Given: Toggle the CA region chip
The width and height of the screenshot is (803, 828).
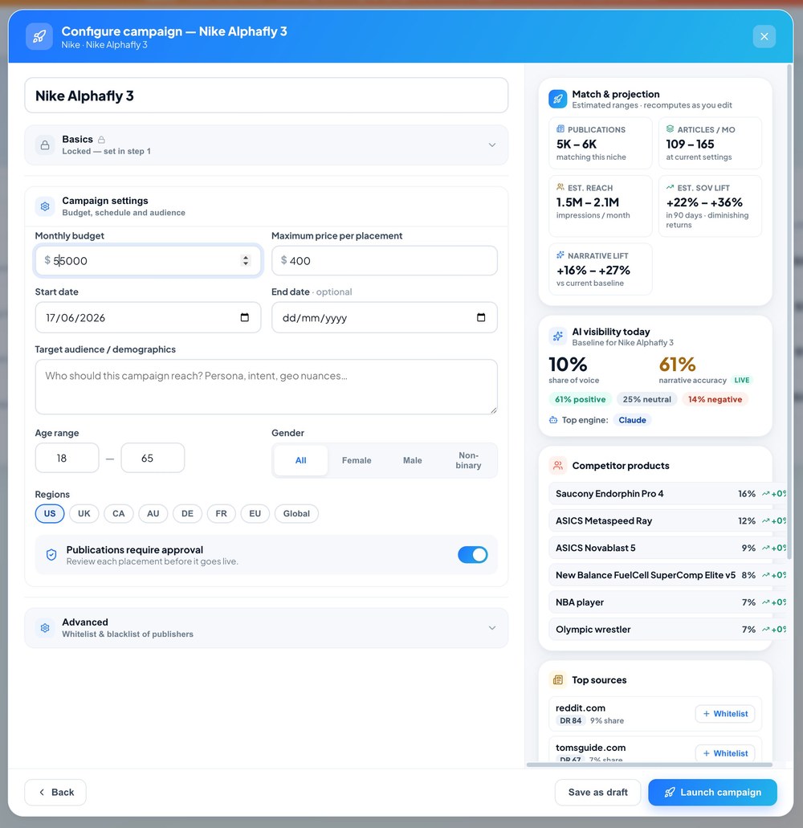Looking at the screenshot, I should (x=119, y=513).
